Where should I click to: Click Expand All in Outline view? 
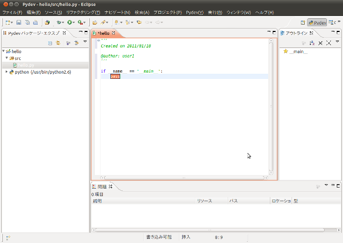tap(329, 43)
